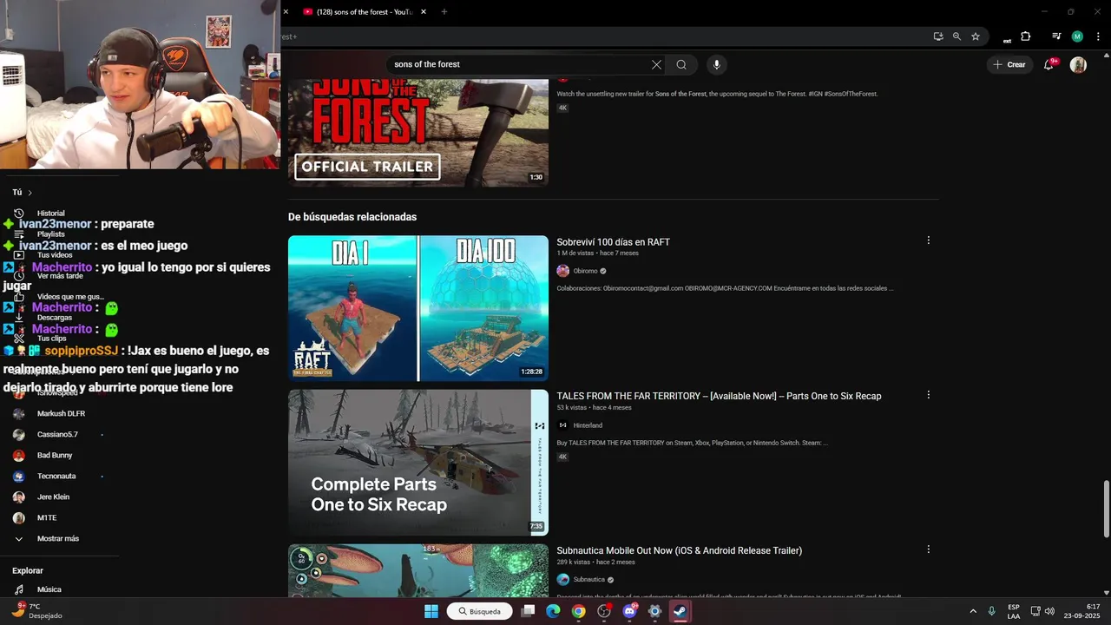Open Tecnonauta subscription
1111x625 pixels.
point(57,477)
